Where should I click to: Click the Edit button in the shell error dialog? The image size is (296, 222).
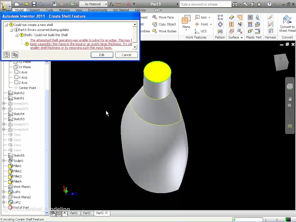(102, 55)
